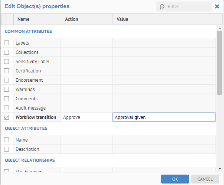This screenshot has height=185, width=224.
Task: Check the Labels checkbox
Action: 7,43
